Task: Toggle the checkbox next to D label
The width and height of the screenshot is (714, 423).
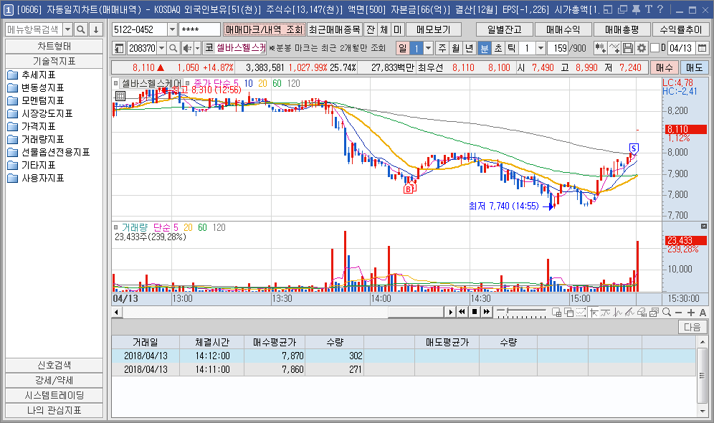Action: tap(654, 48)
